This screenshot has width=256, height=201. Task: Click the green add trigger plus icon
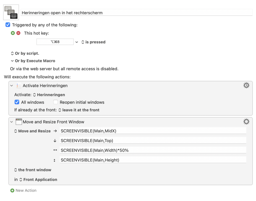(13, 33)
